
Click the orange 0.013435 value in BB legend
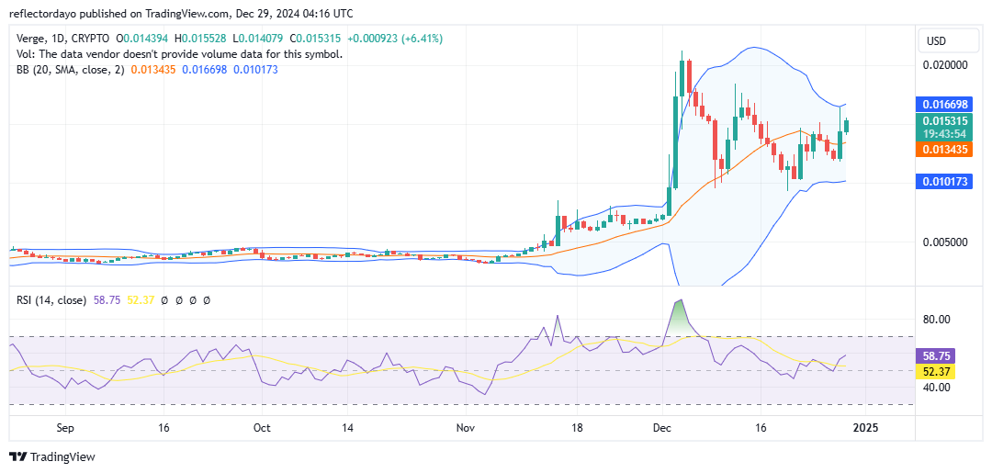[x=153, y=70]
